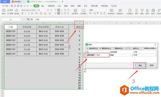Click Add Condition (添加条件) button
This screenshot has height=97, width=161.
pos(92,48)
